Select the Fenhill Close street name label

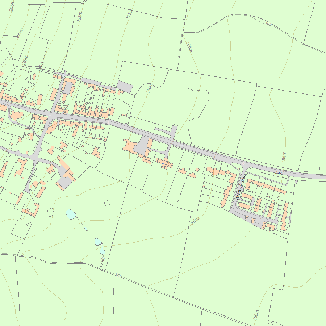click(x=241, y=187)
